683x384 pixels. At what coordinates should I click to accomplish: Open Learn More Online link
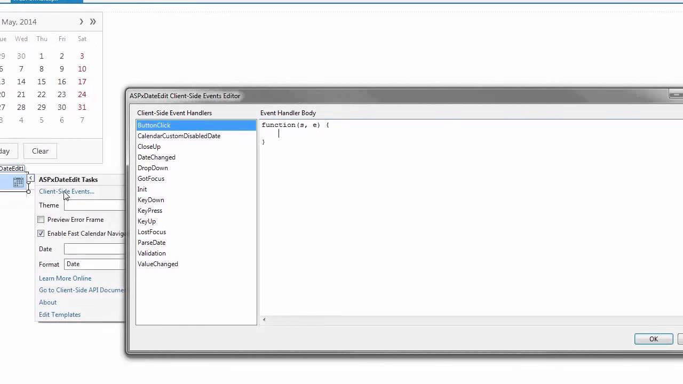[65, 278]
